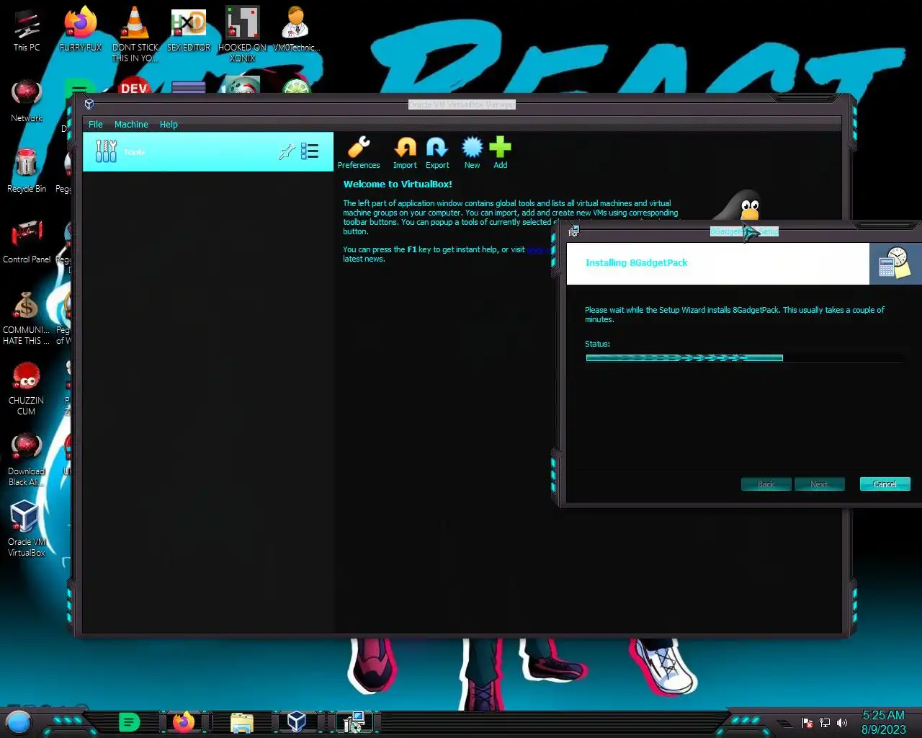Click the installation Status progress bar
This screenshot has height=738, width=922.
(x=743, y=357)
